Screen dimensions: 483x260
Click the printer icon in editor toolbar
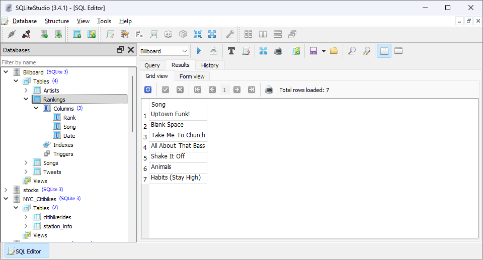[x=278, y=51]
